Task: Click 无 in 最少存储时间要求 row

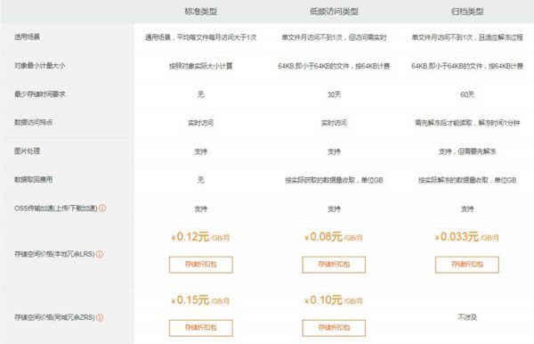Action: coord(201,94)
